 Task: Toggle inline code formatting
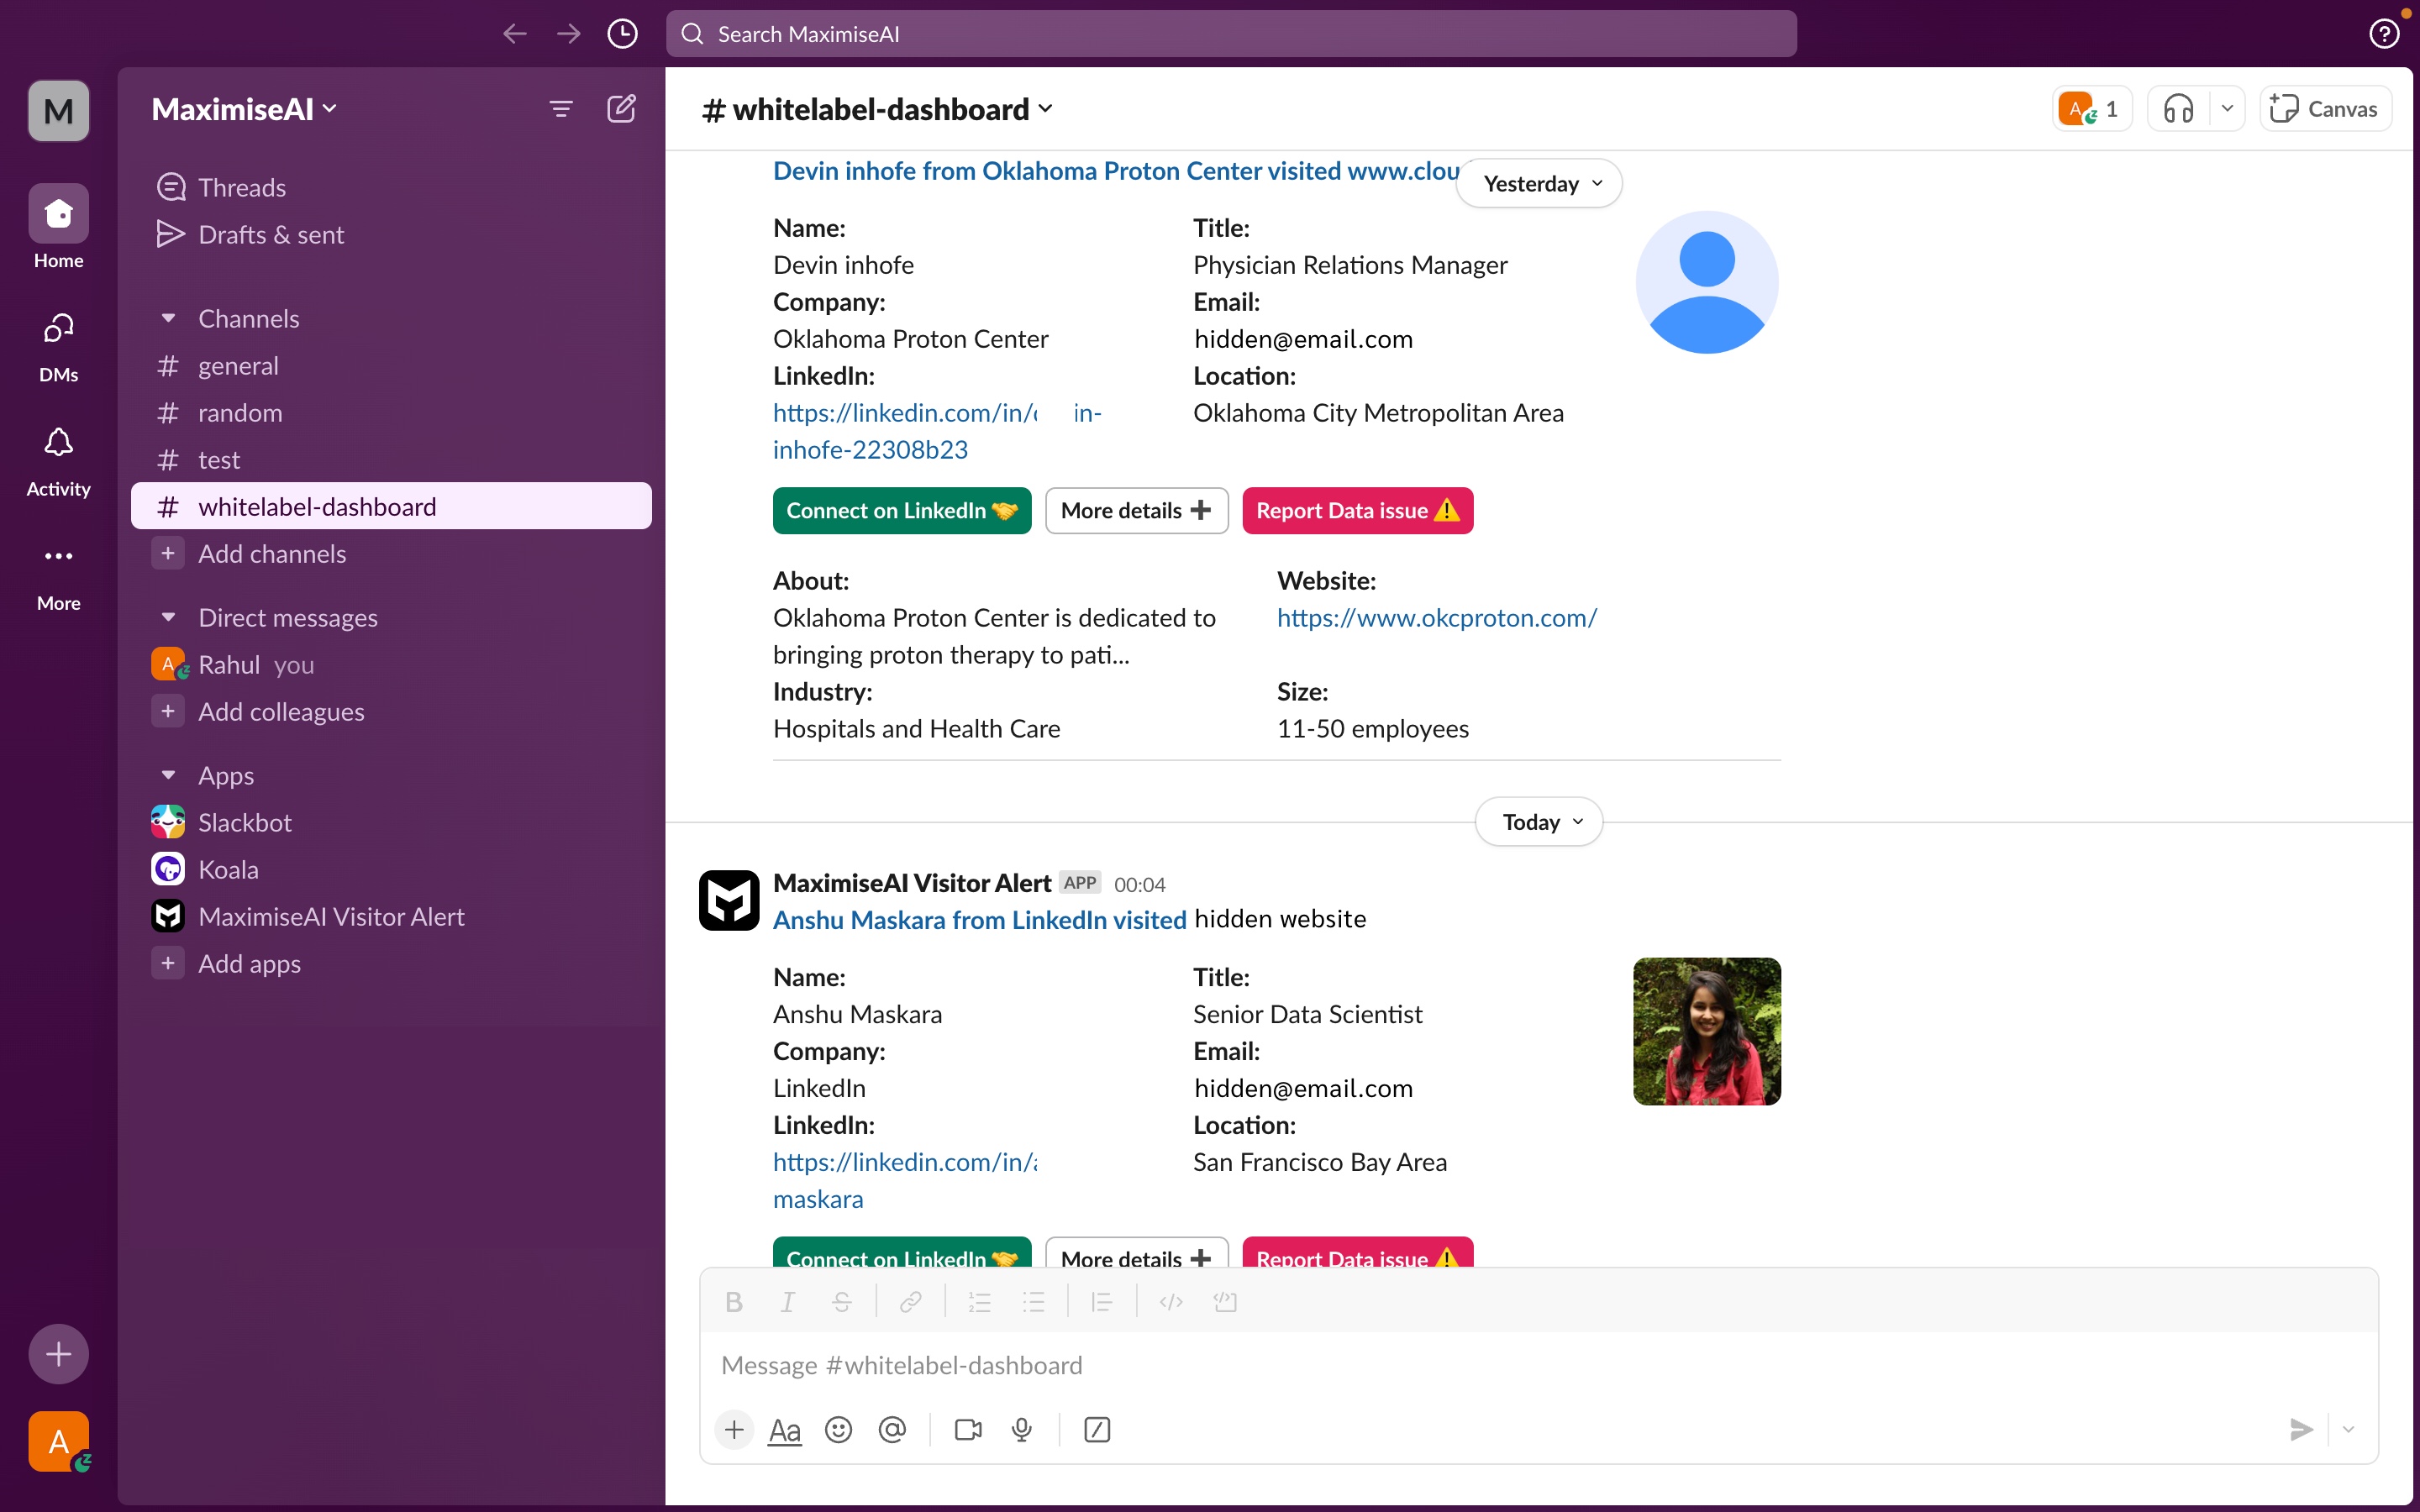pos(1171,1301)
